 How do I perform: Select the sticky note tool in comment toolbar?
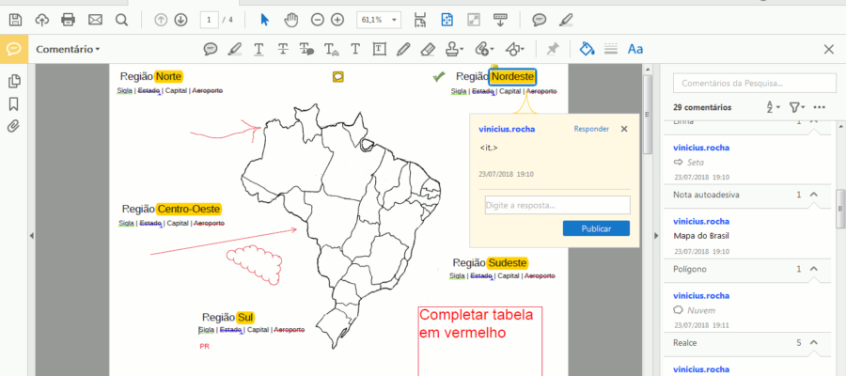pos(211,49)
